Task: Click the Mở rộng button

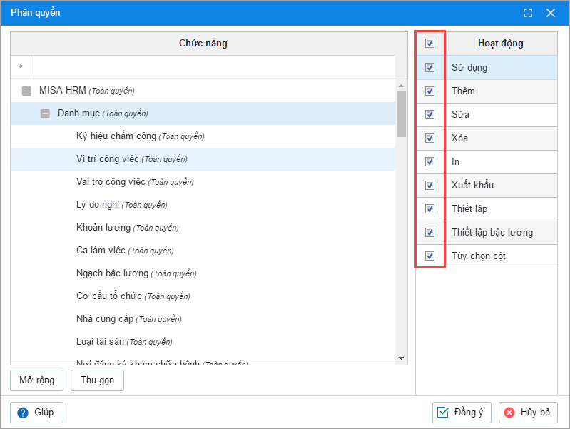Action: point(36,380)
